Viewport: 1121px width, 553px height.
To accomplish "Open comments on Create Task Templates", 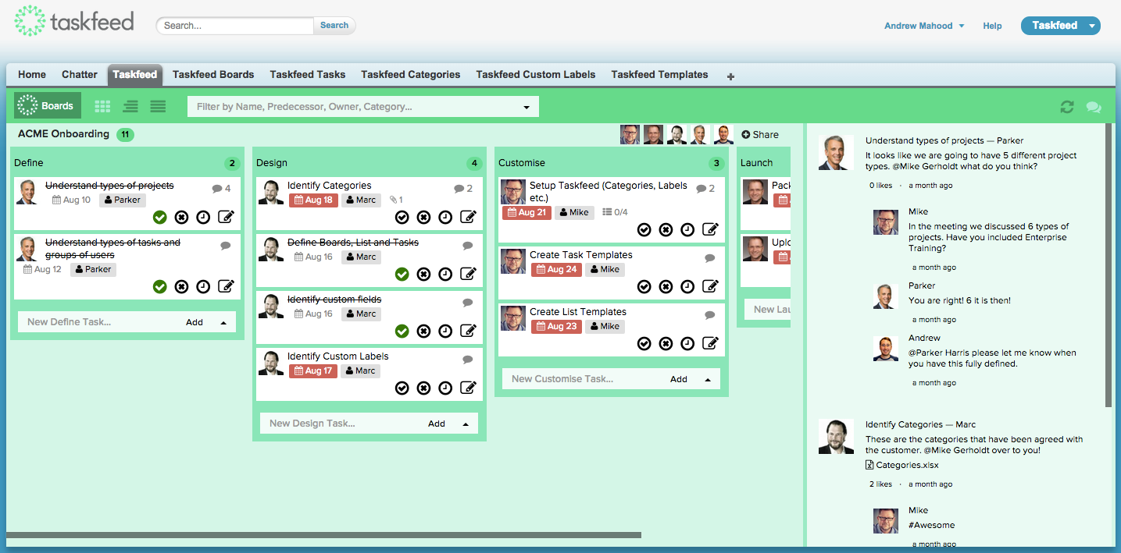I will coord(709,258).
